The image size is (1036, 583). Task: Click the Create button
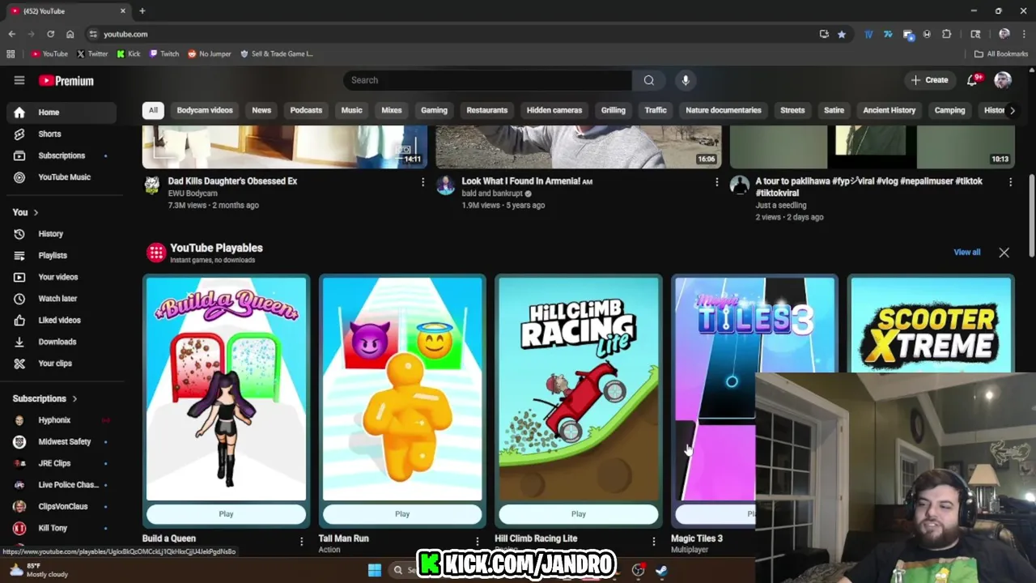click(x=929, y=80)
